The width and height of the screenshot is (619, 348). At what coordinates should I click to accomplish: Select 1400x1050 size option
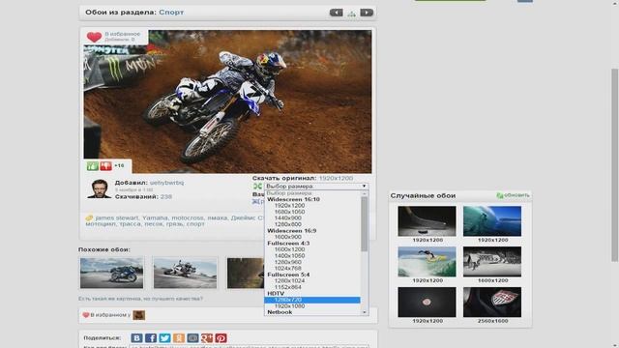289,255
